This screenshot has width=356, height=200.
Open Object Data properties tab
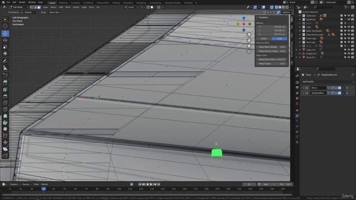pos(297,137)
